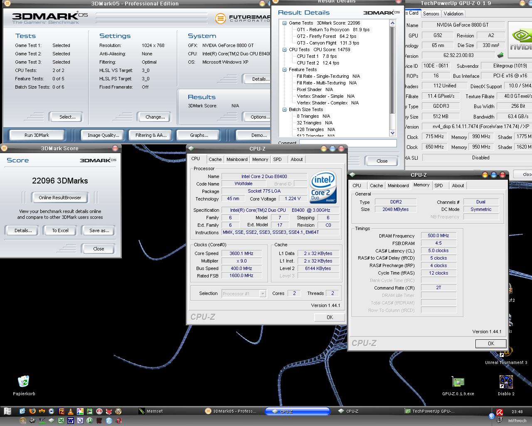Viewport: 532px width, 426px height.
Task: Open Microsoft Word from quick launch
Action: click(71, 421)
